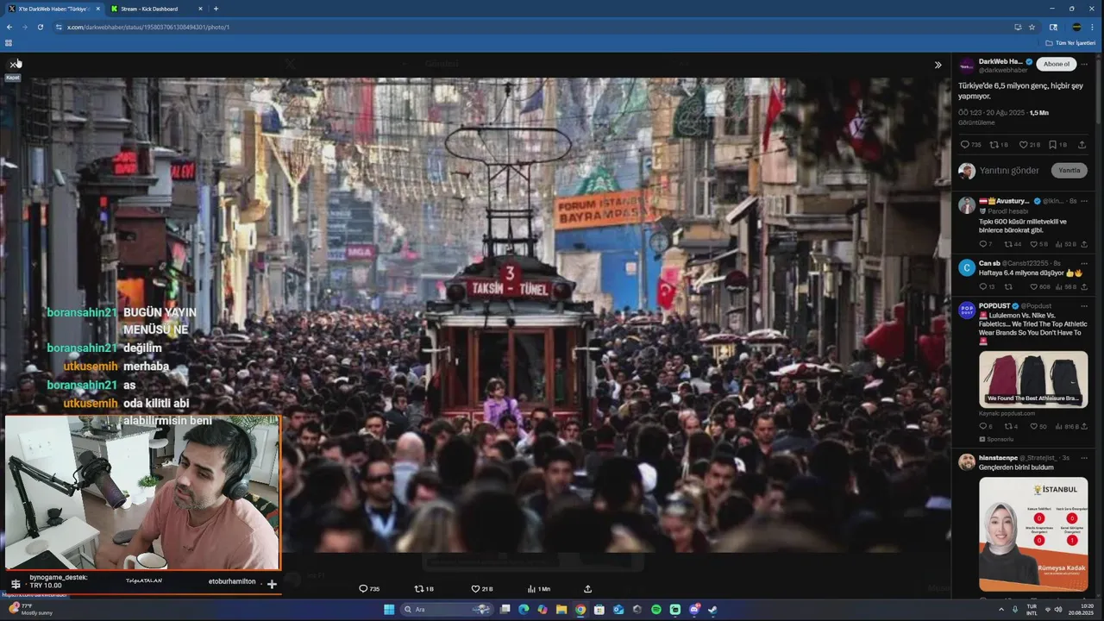Open the browser apps grid icon
This screenshot has height=621, width=1104.
coord(9,42)
